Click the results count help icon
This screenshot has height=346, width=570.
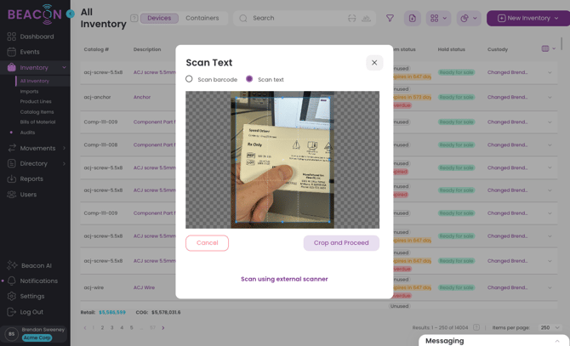[476, 327]
